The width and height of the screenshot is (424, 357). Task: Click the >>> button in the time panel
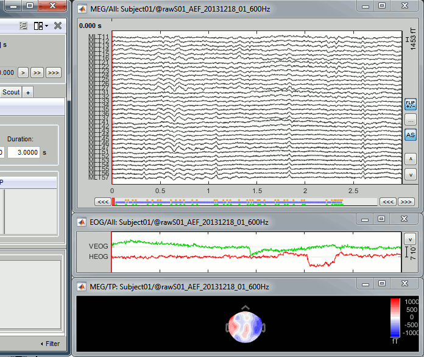pyautogui.click(x=54, y=72)
